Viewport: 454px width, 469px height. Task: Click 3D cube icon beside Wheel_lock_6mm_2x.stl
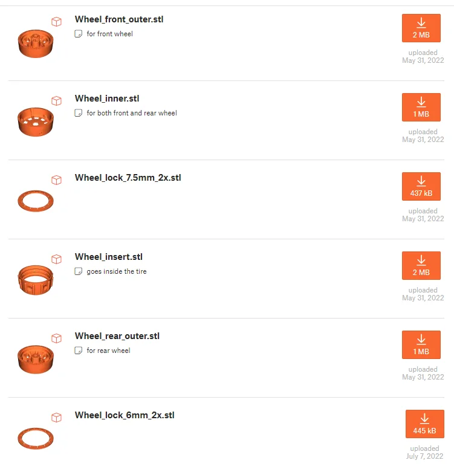[56, 418]
